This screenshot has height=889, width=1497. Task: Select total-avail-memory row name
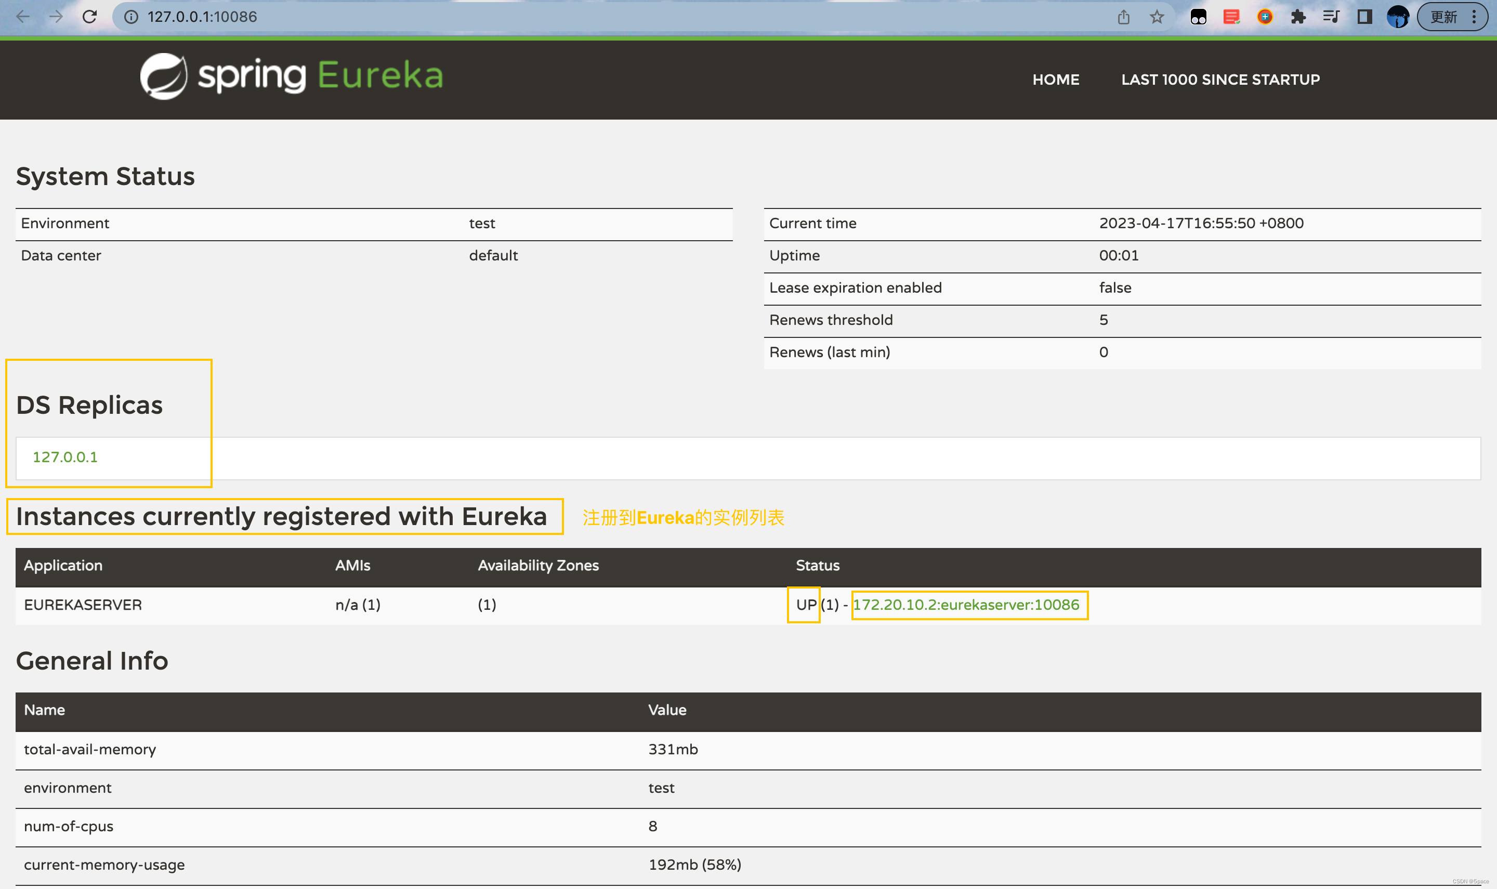click(90, 750)
